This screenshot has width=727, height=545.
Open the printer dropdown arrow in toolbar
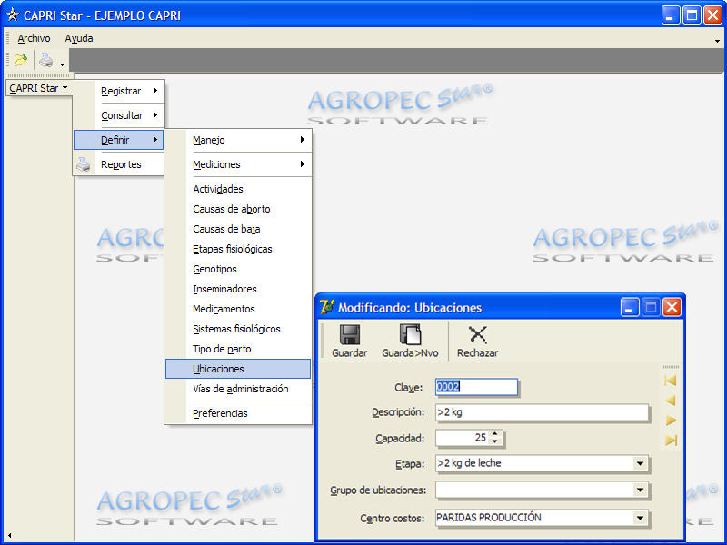point(62,64)
